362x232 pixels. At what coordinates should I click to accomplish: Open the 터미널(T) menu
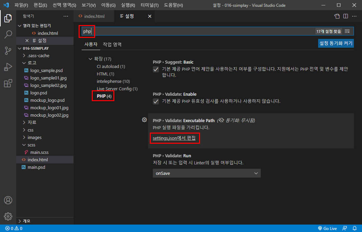[149, 5]
